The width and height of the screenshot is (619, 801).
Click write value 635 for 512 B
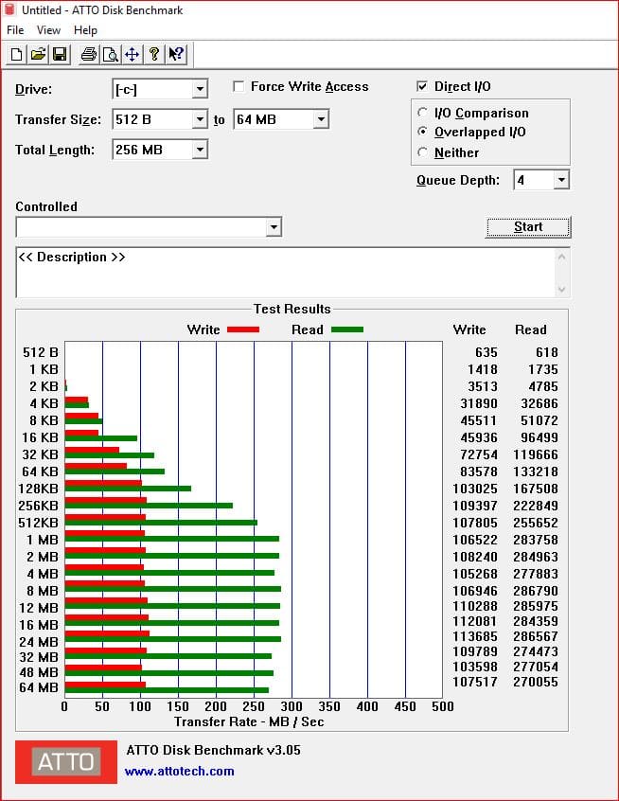[486, 352]
